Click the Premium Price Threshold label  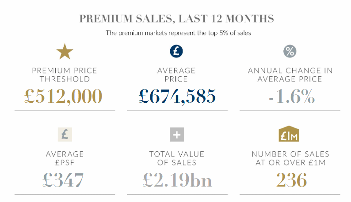(x=65, y=75)
